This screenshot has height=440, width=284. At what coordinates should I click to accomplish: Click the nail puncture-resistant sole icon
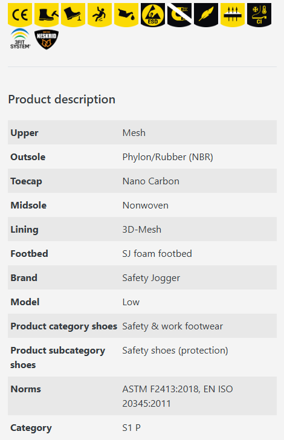(x=73, y=15)
